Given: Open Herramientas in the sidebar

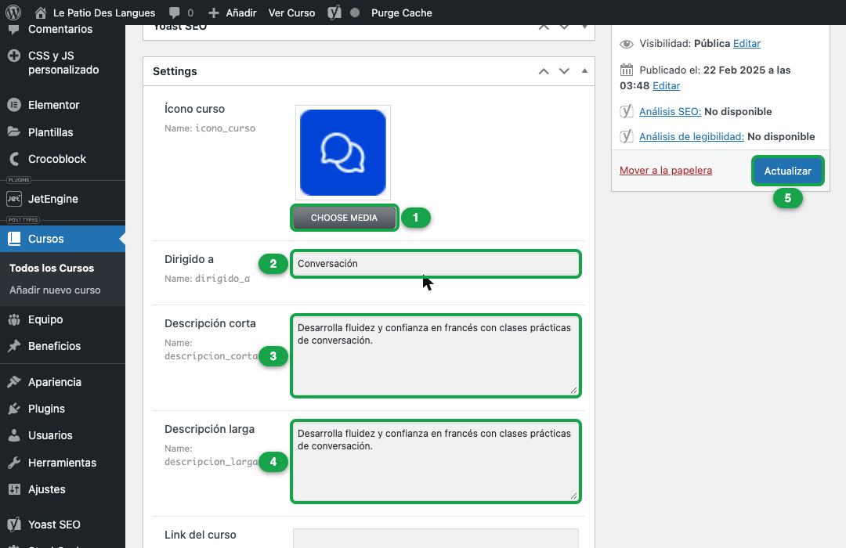Looking at the screenshot, I should [63, 463].
